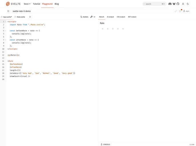The height and width of the screenshot is (146, 196).
Task: Click the search box
Action: coord(154,4)
